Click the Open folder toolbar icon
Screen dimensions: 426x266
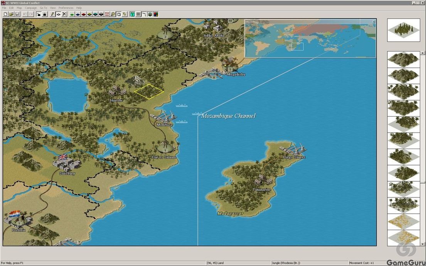tap(12, 14)
